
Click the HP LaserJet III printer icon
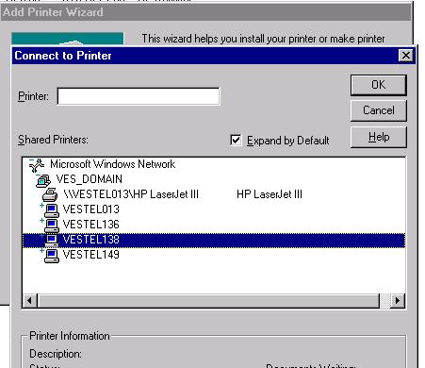[x=50, y=195]
